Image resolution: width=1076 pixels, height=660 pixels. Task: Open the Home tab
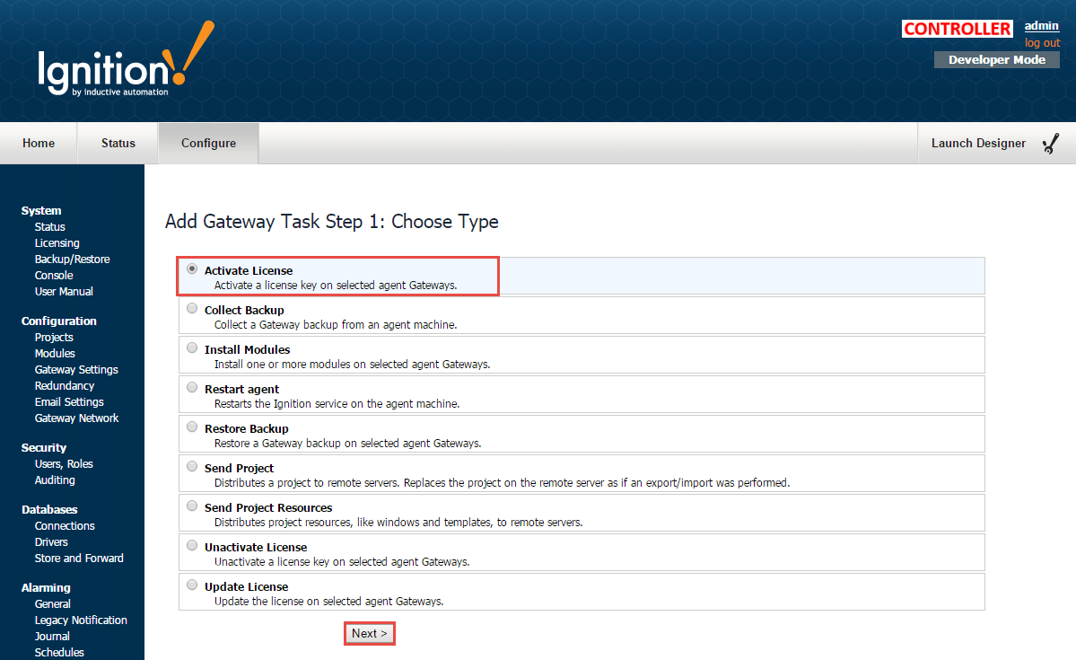click(x=39, y=143)
